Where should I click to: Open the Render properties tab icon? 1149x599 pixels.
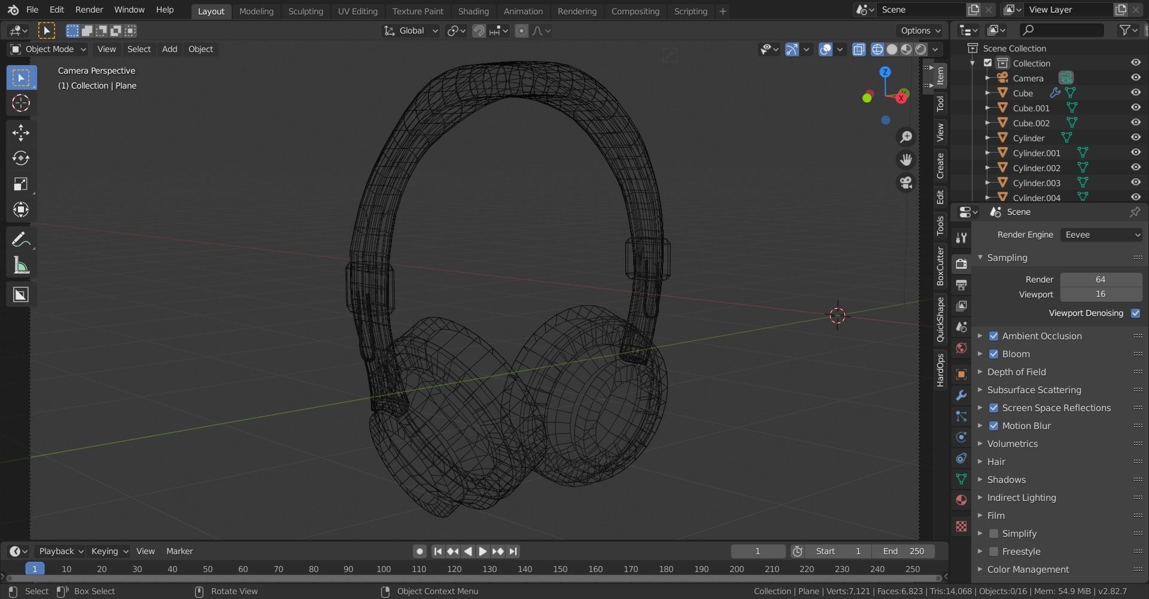coord(961,264)
